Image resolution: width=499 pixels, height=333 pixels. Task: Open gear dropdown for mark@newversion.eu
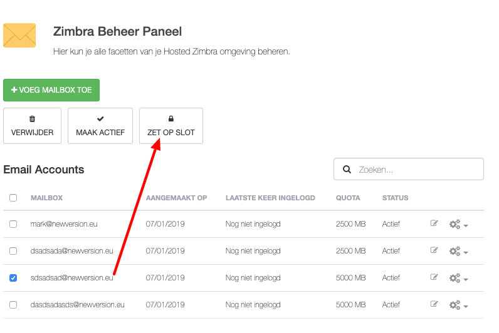pos(458,224)
